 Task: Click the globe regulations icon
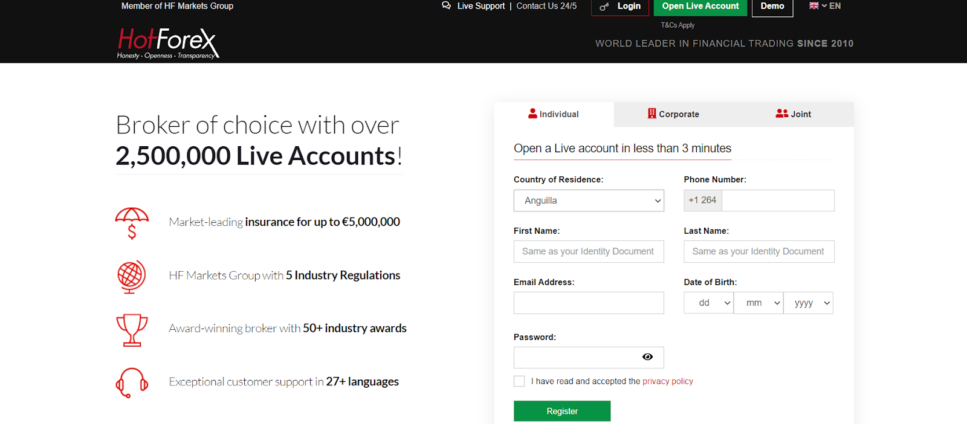[132, 277]
